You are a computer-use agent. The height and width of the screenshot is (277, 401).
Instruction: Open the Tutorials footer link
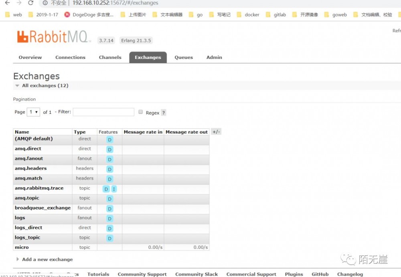(98, 274)
